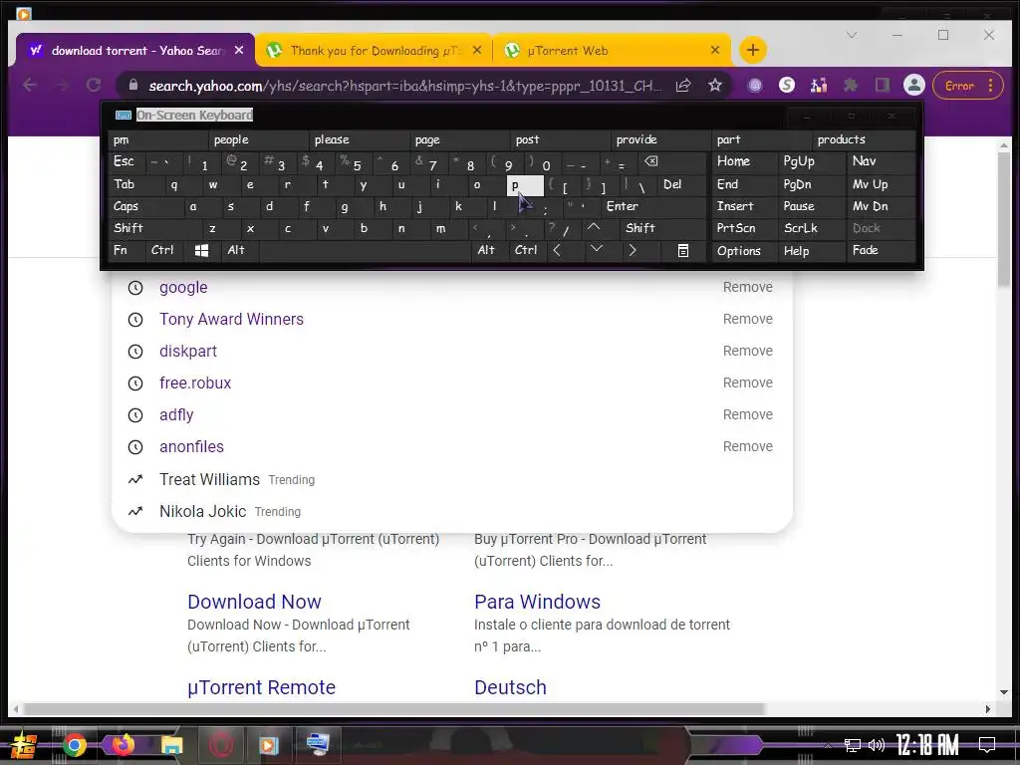
Task: Open the extensions puzzle icon
Action: click(851, 86)
